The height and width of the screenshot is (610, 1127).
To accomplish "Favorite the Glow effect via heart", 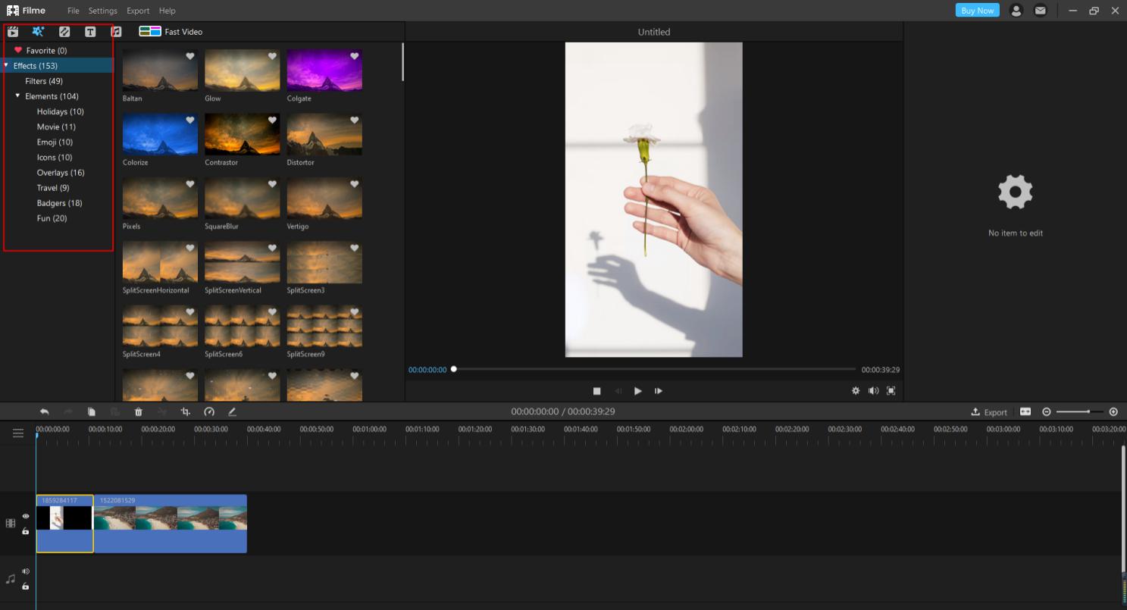I will (272, 56).
